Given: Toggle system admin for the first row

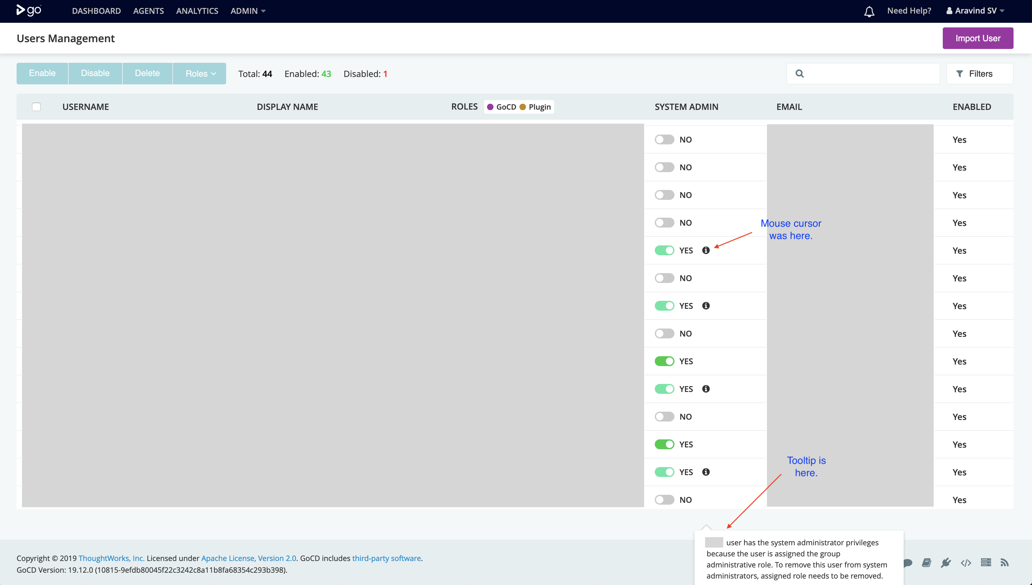Looking at the screenshot, I should click(664, 140).
